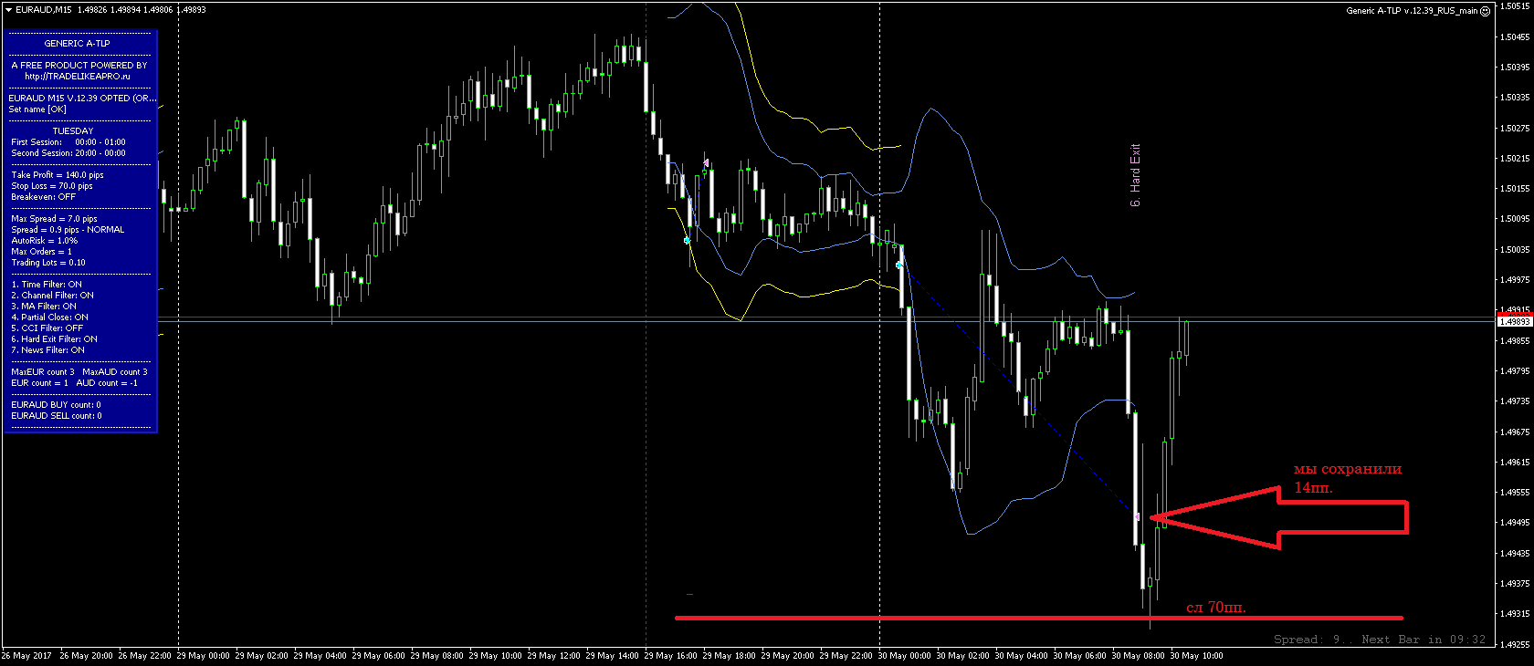Select the 'Set name [OK]' line
The height and width of the screenshot is (666, 1534).
[x=37, y=109]
